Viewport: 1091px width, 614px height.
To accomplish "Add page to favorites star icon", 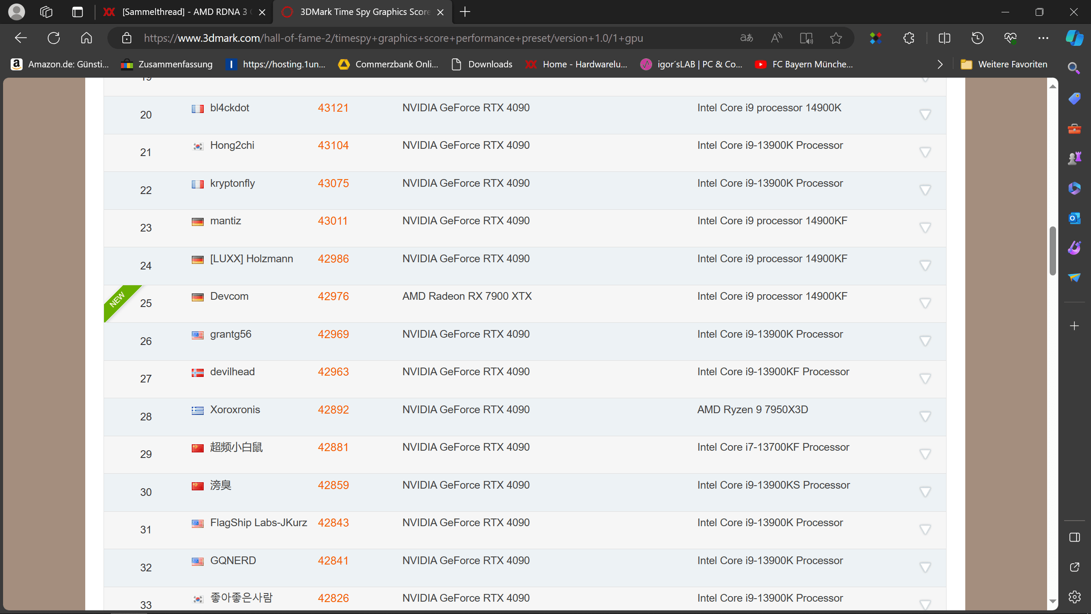I will 836,38.
